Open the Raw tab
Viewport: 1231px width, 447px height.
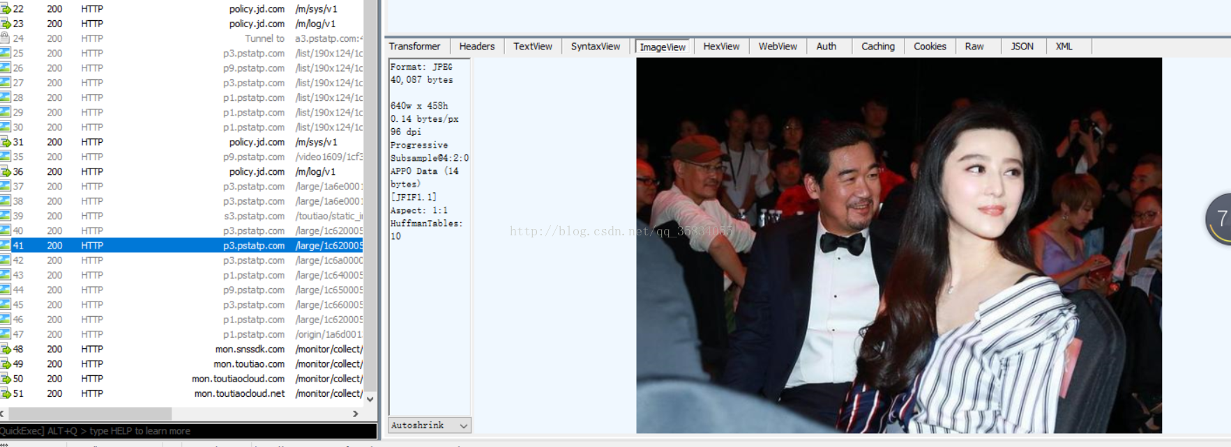pos(974,47)
